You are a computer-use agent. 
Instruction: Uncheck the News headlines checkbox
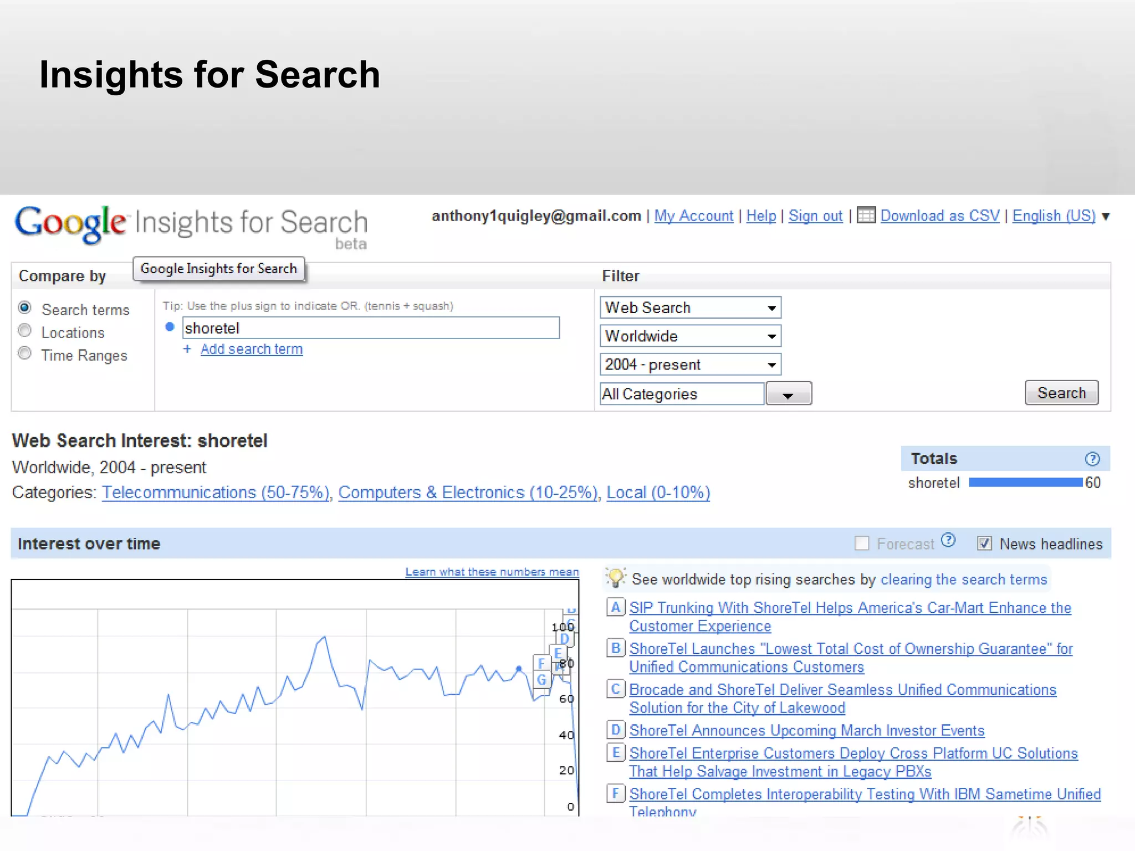985,544
